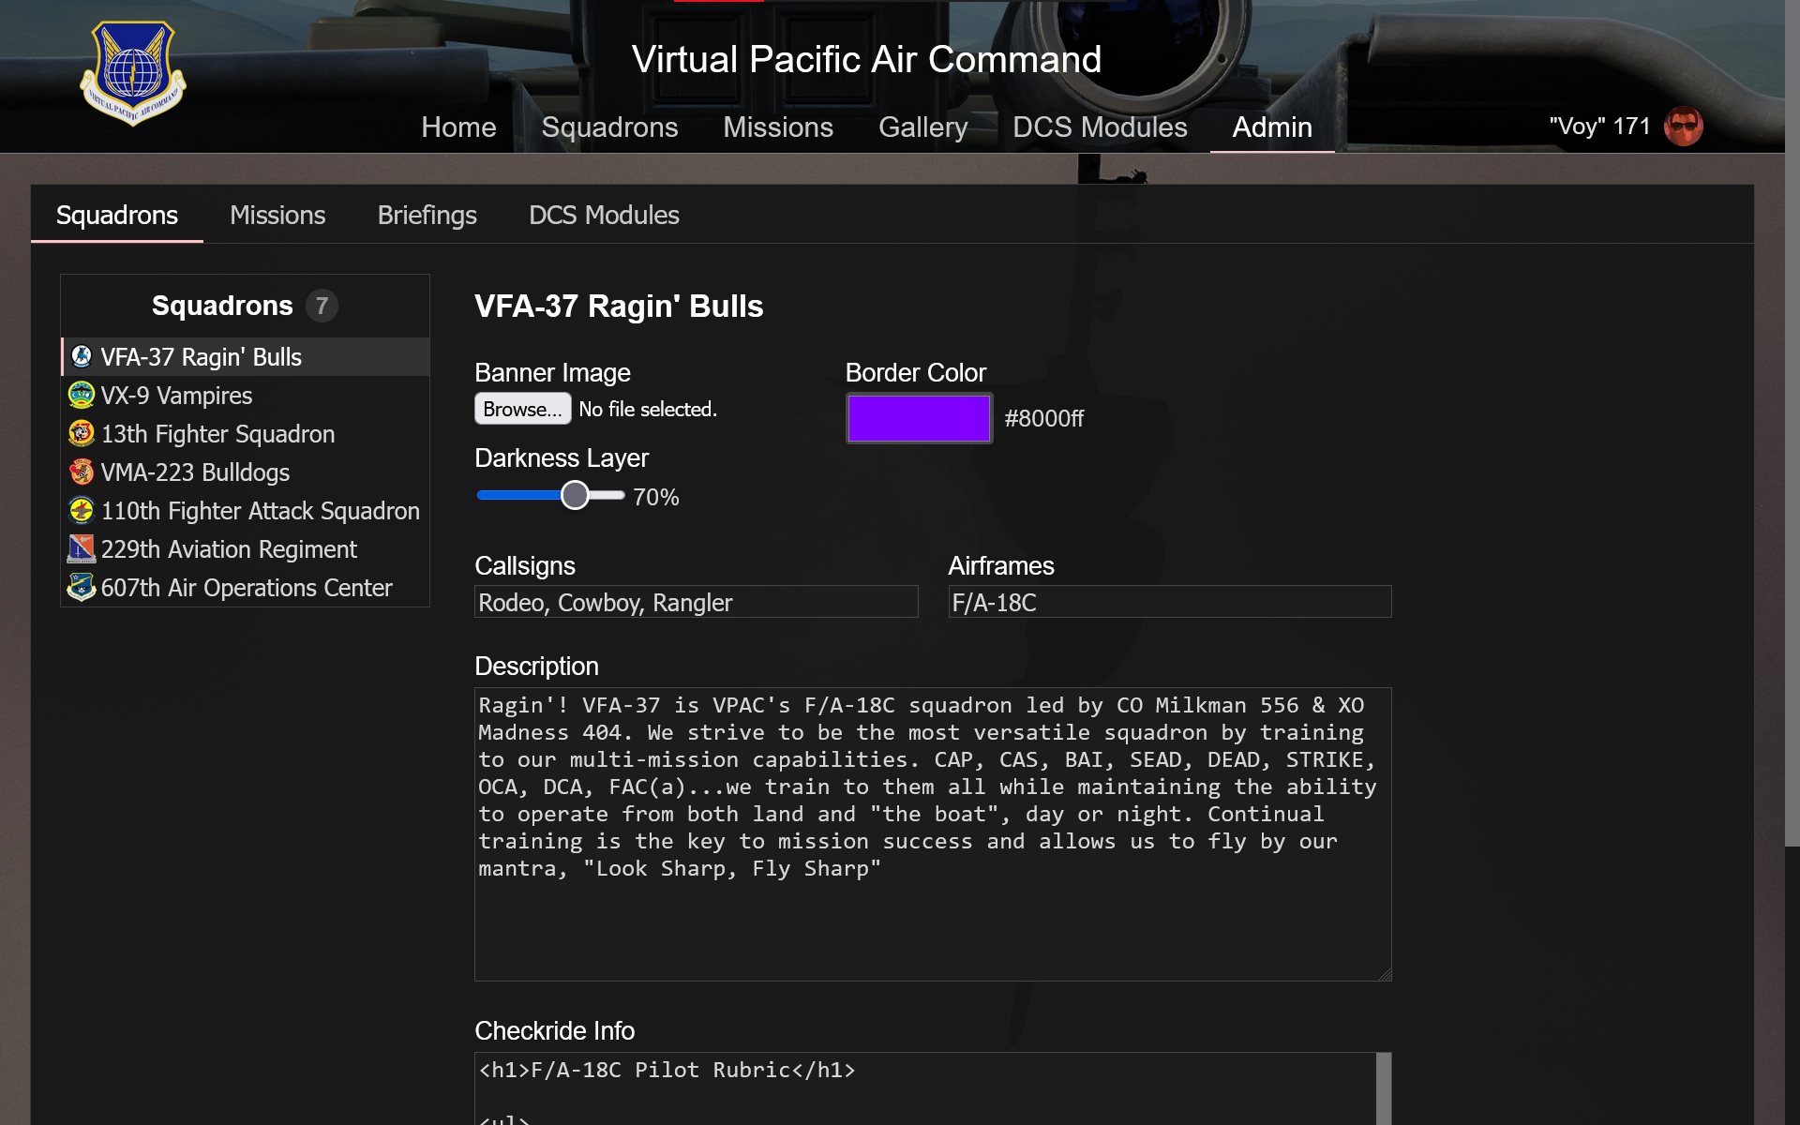Click the 607th Air Operations Center emblem

[82, 587]
